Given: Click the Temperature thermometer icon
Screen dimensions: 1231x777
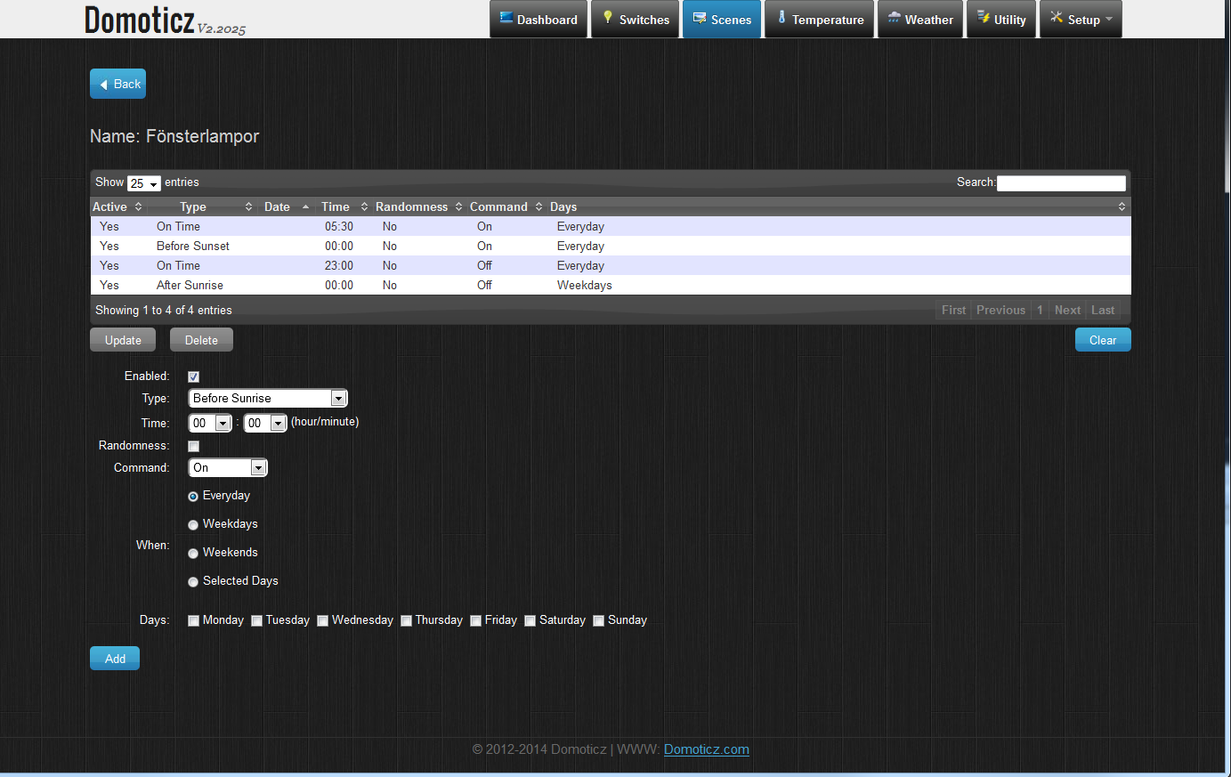Looking at the screenshot, I should pos(782,18).
